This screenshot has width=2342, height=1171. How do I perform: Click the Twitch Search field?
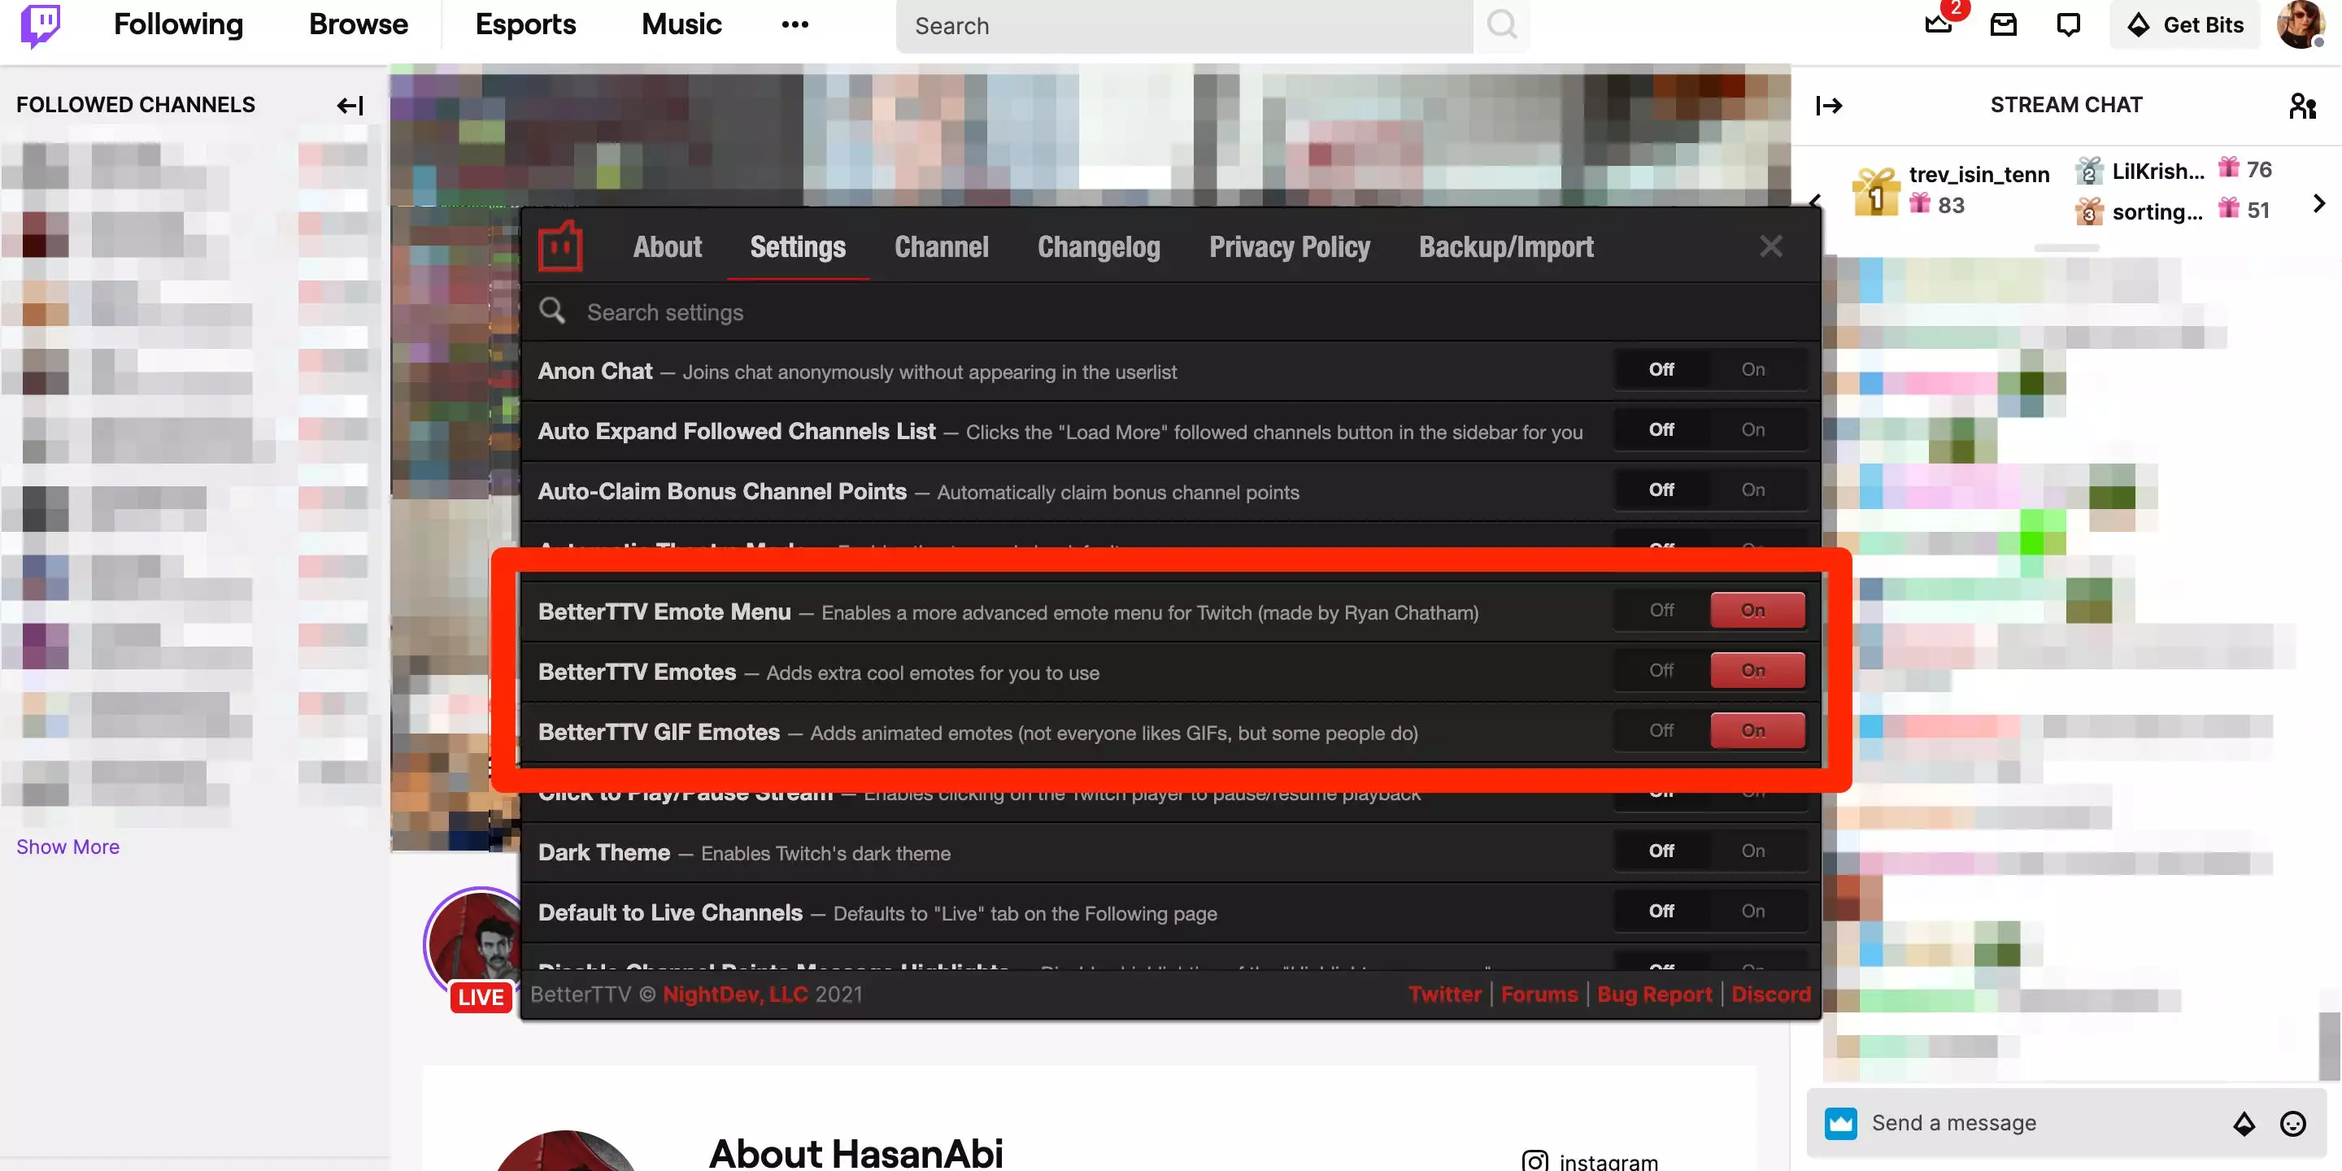coord(1184,25)
